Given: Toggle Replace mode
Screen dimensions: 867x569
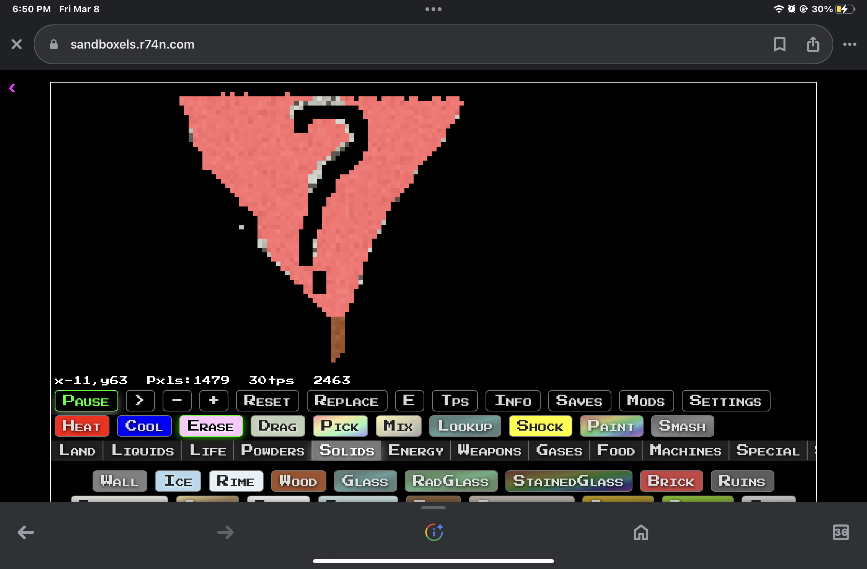Looking at the screenshot, I should [347, 401].
